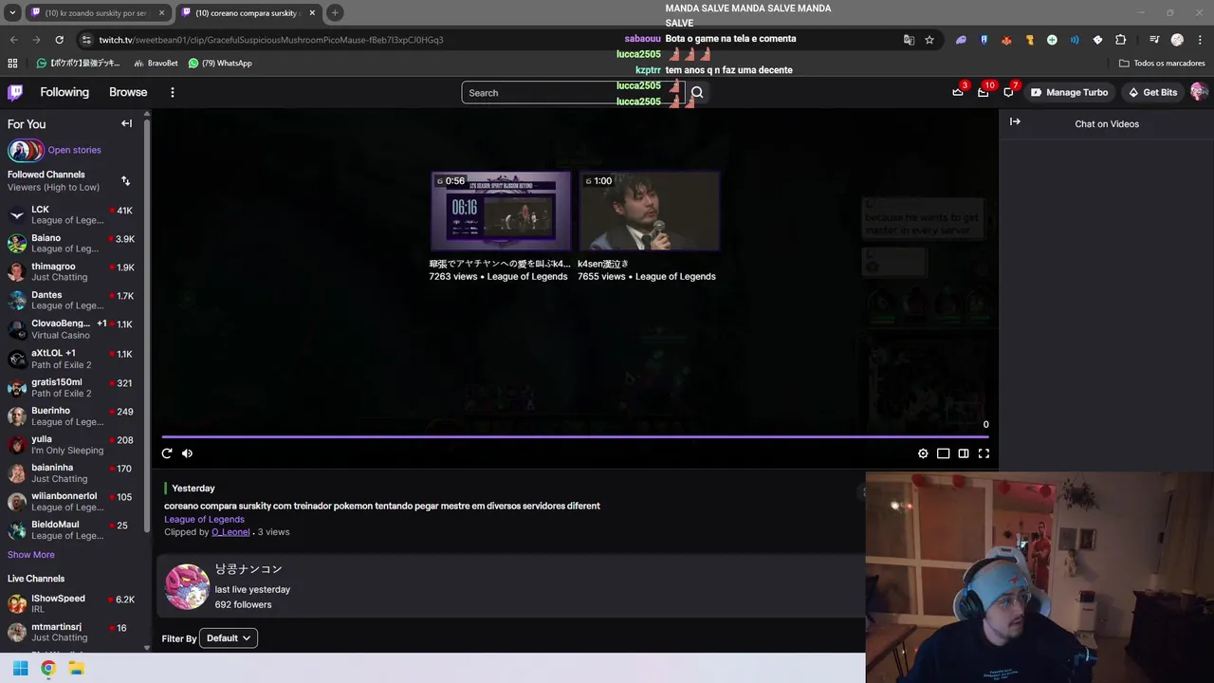Open League of Legends category link

point(204,519)
